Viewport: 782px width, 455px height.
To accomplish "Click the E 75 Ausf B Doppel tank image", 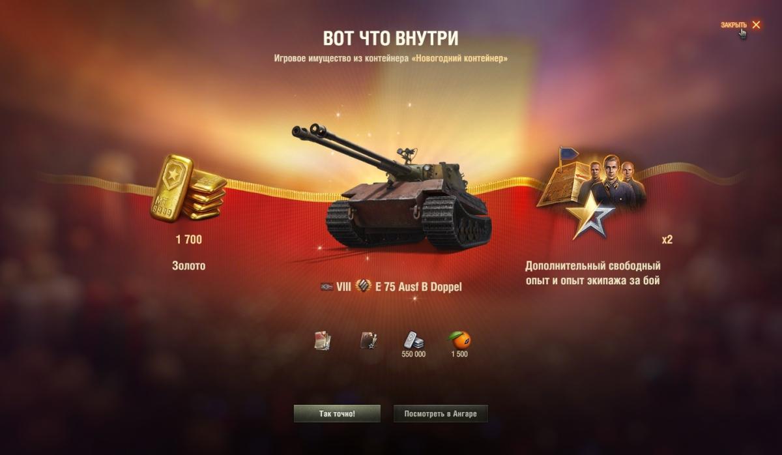I will [392, 186].
